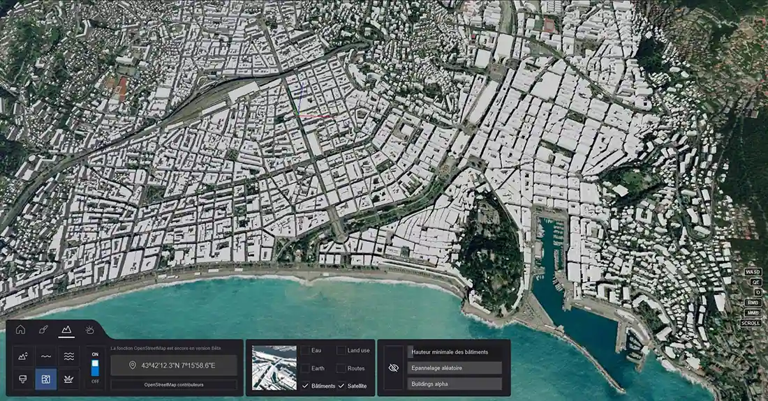
Task: Toggle the ON/OFF OpenStreetMap switch
Action: tap(95, 368)
